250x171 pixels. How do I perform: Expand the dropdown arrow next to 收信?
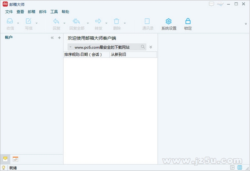pyautogui.click(x=18, y=23)
